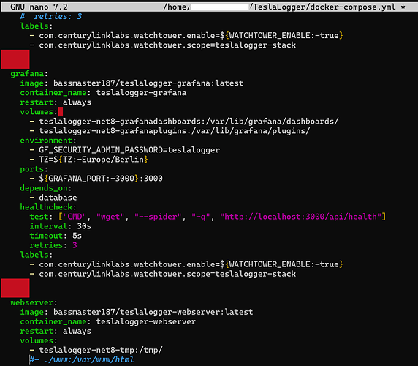Viewport: 418px width, 366px height.
Task: Click the "teslalogger-net8-tmp:/tmp/" volume line
Action: 101,350
